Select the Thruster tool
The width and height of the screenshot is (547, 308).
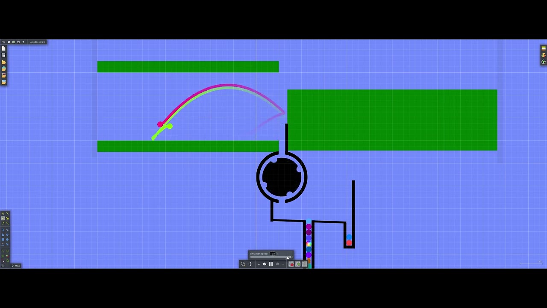7,256
